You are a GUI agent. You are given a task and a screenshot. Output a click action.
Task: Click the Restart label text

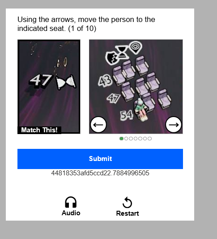point(128,213)
